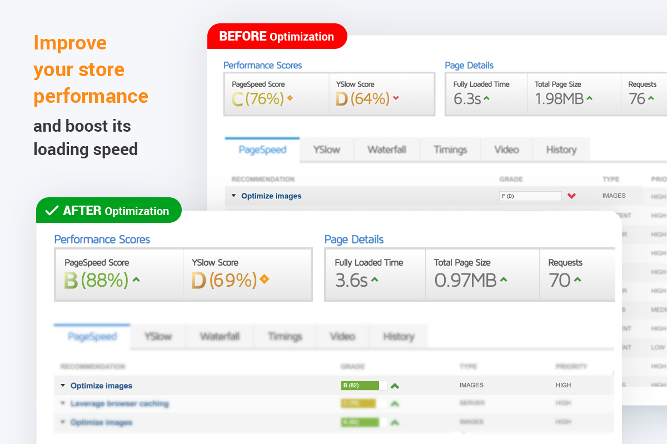Screen dimensions: 667x444
Task: Click the orange diamond beside C (76%) score
Action: [x=290, y=98]
